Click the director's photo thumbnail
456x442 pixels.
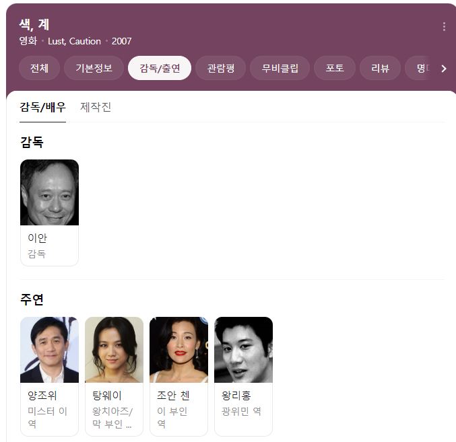coord(49,192)
